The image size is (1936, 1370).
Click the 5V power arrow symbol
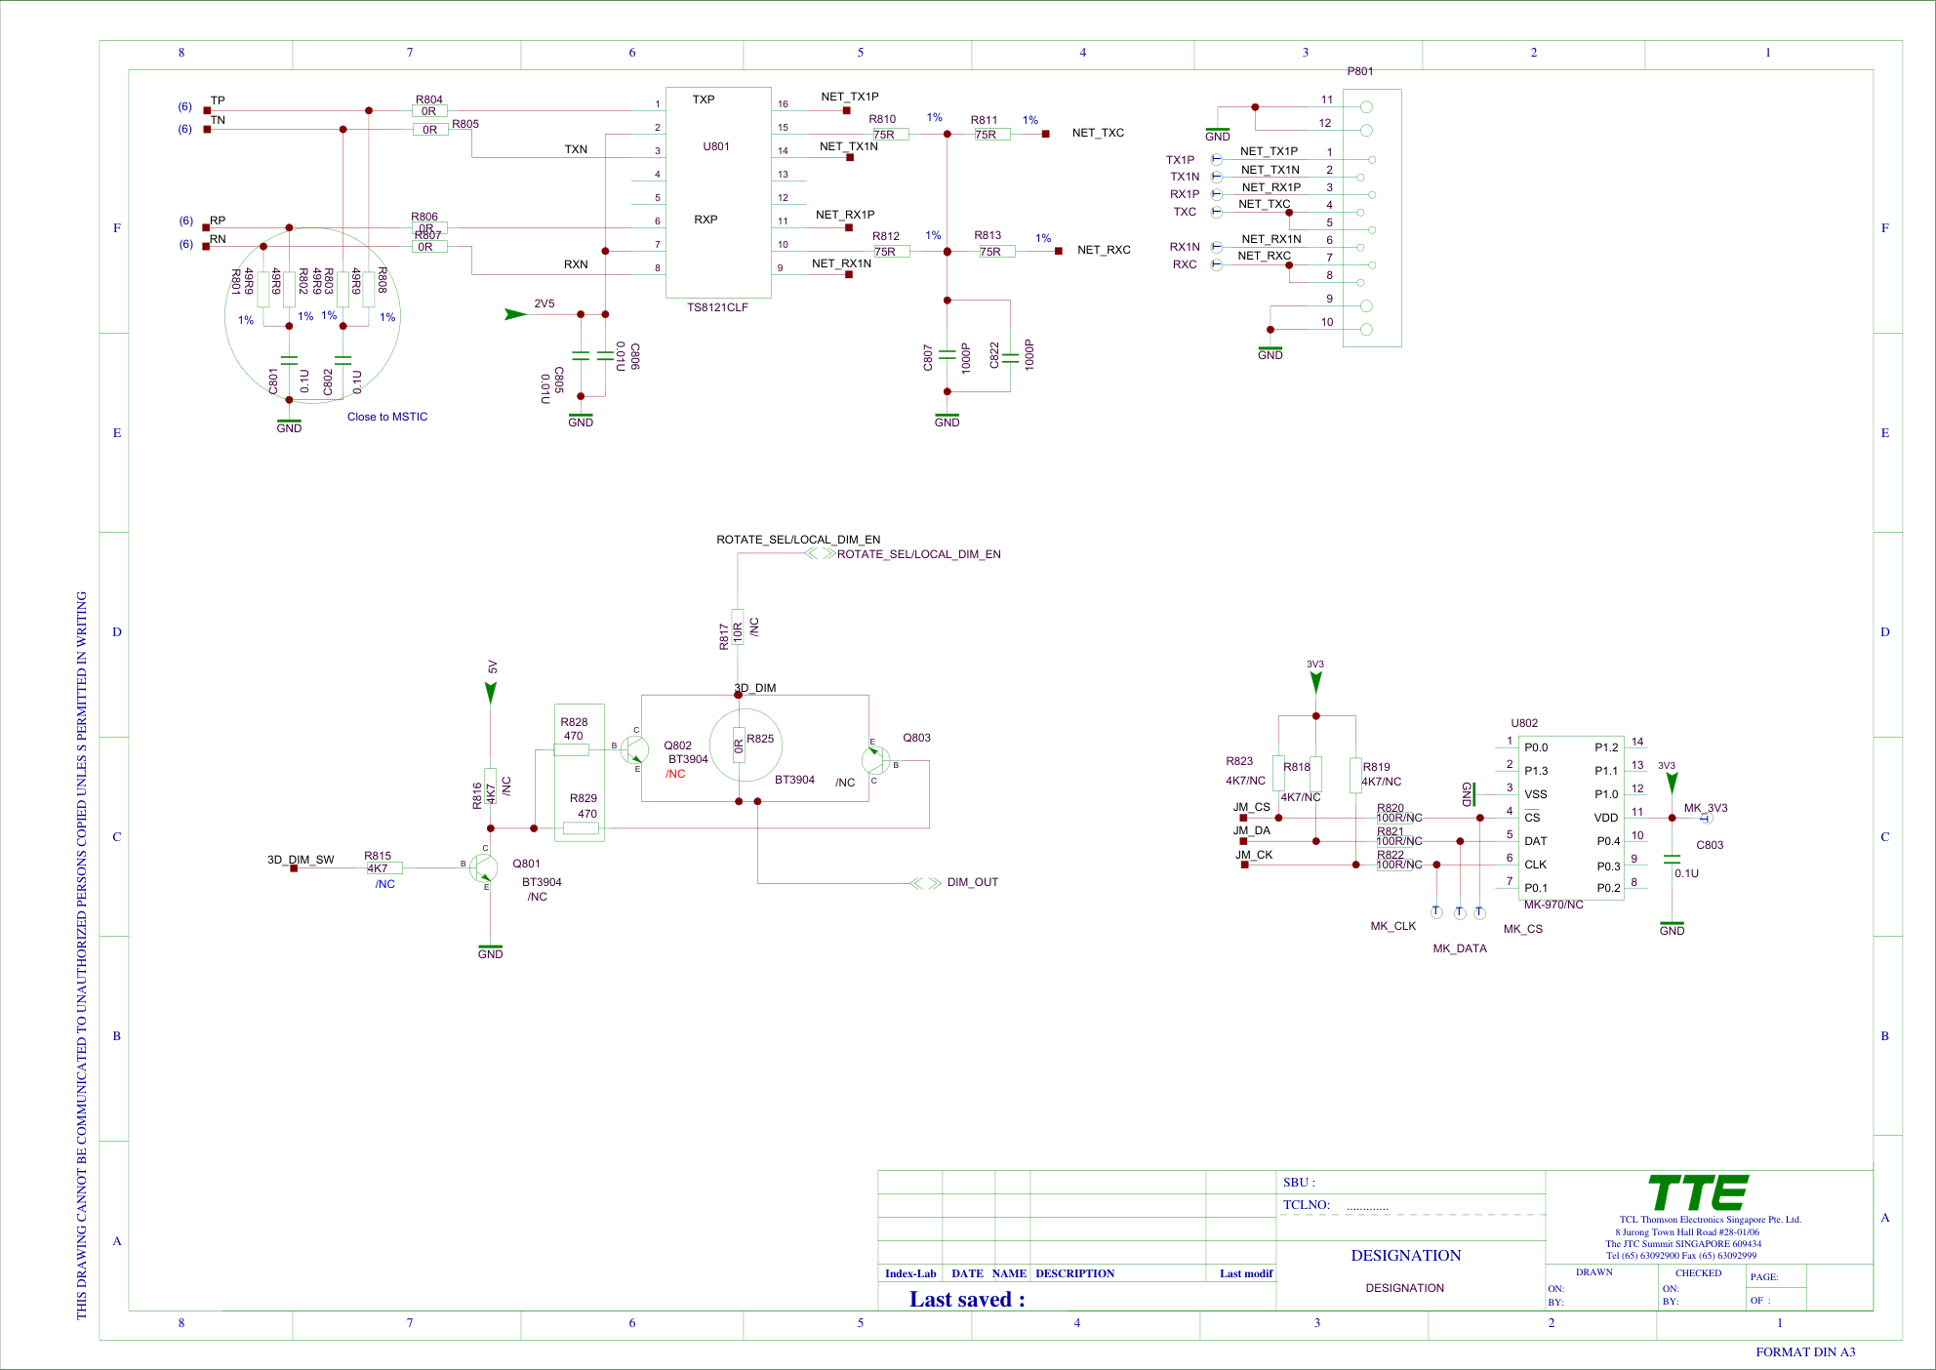(491, 693)
